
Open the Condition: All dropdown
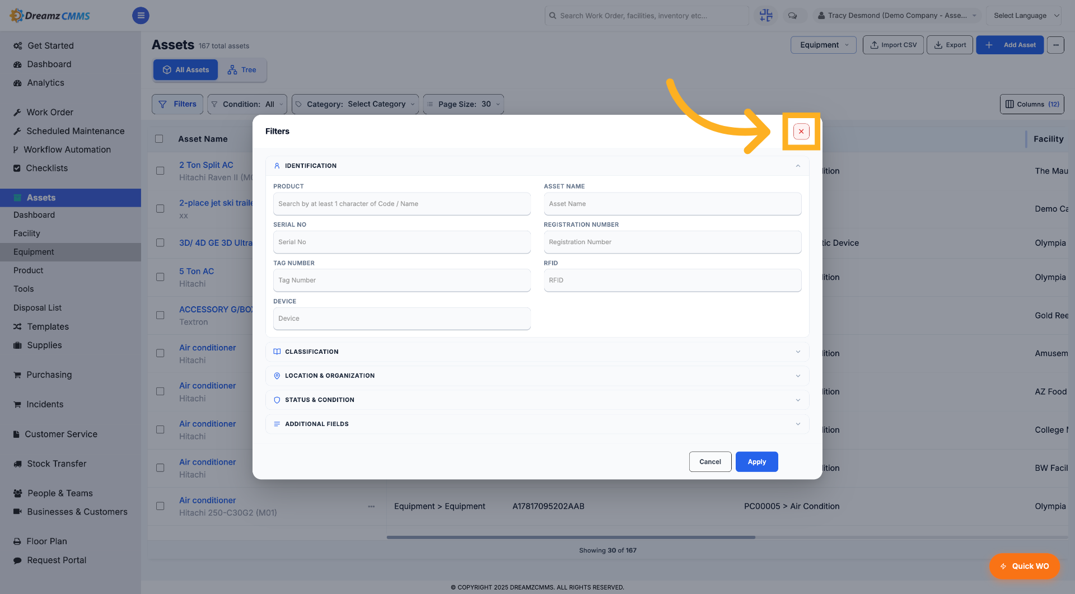coord(247,104)
